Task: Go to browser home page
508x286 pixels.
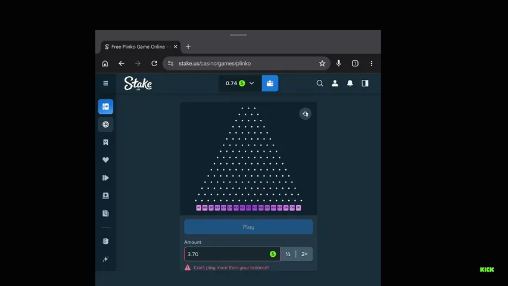Action: click(105, 63)
